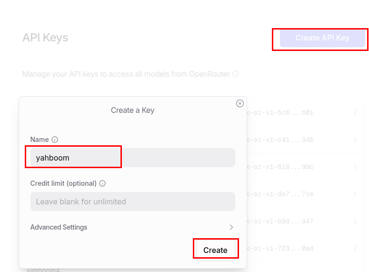Click the Create button in dialog

point(215,250)
